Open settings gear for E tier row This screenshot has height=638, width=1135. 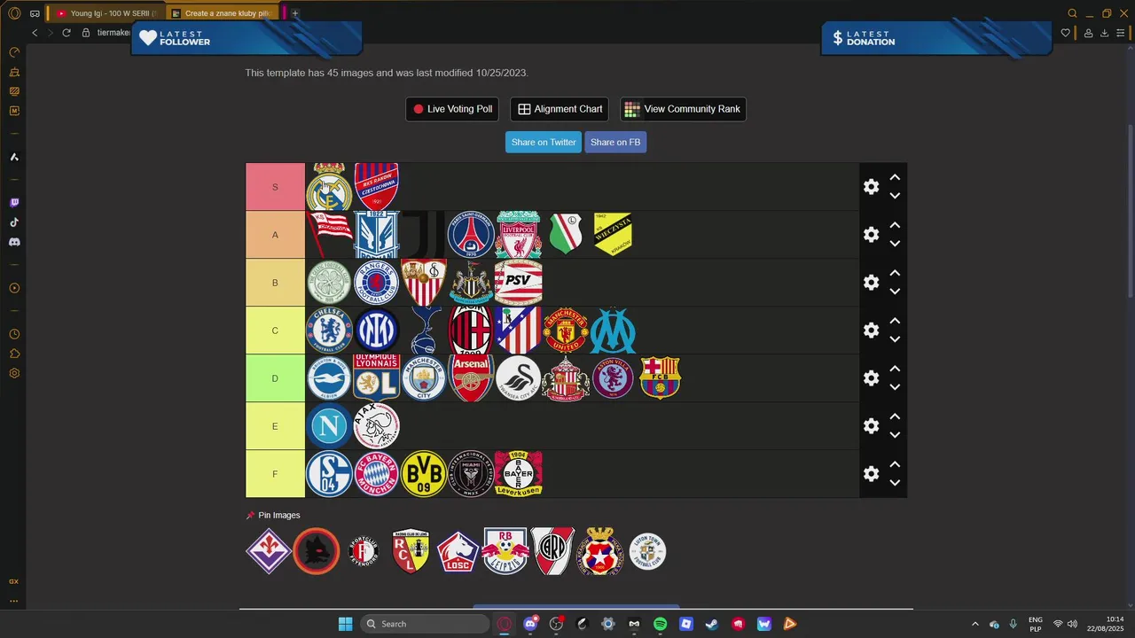(871, 426)
